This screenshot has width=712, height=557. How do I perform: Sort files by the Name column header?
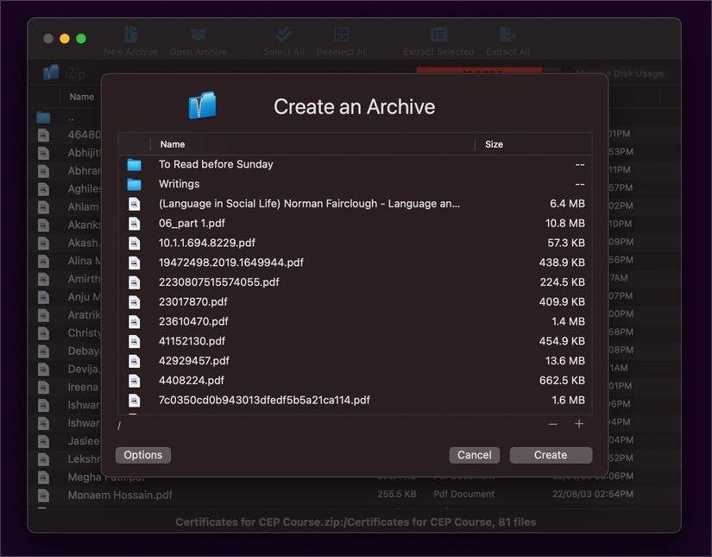(172, 143)
